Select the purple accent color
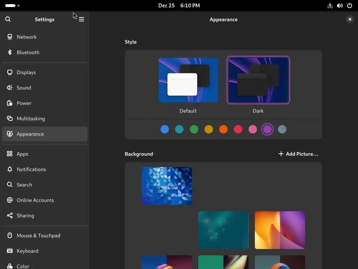Viewport: 358px width, 269px height. [267, 129]
